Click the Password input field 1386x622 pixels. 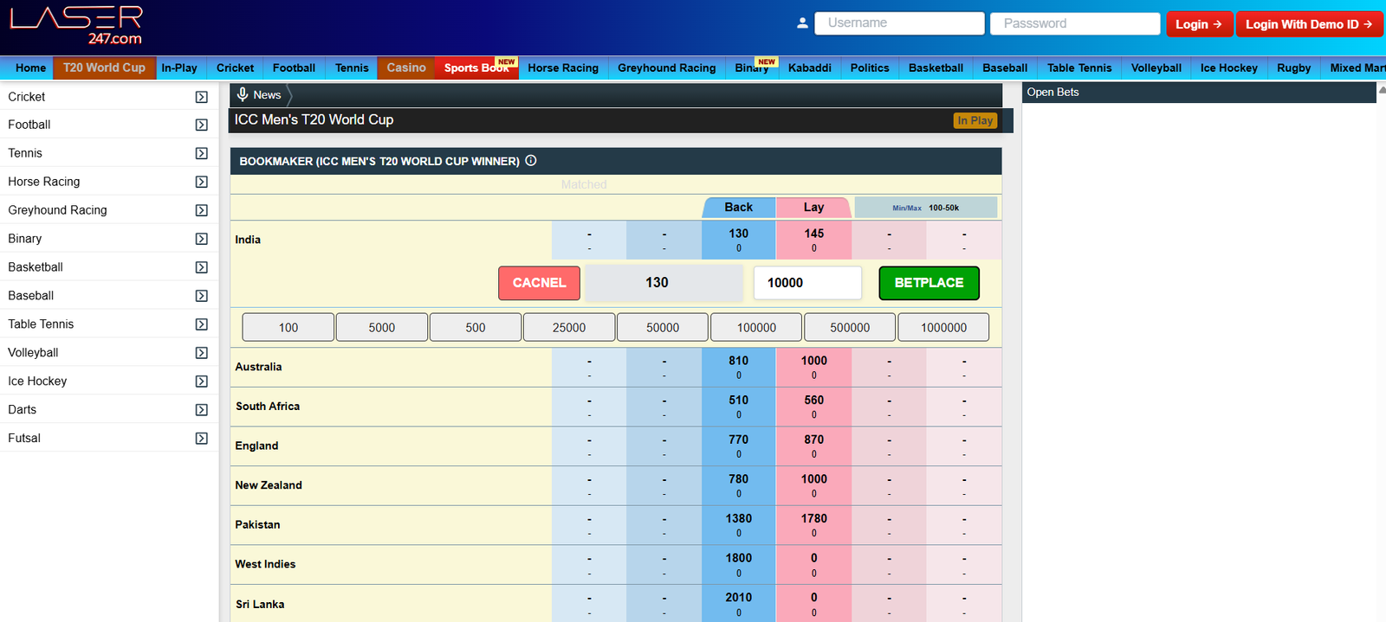(1075, 23)
